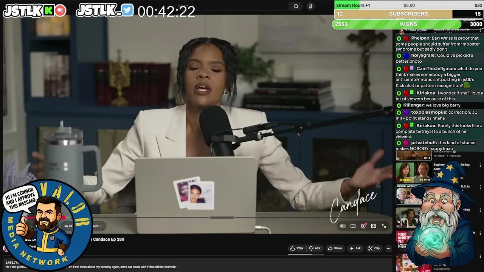
Task: Open options menu for Tucker video
Action: [x=480, y=187]
